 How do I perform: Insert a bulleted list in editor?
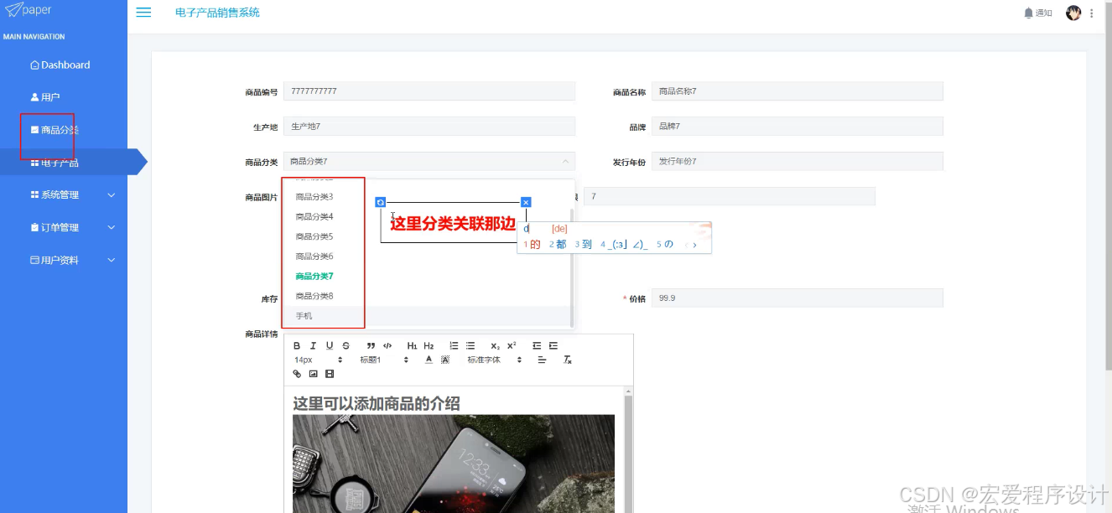tap(470, 345)
